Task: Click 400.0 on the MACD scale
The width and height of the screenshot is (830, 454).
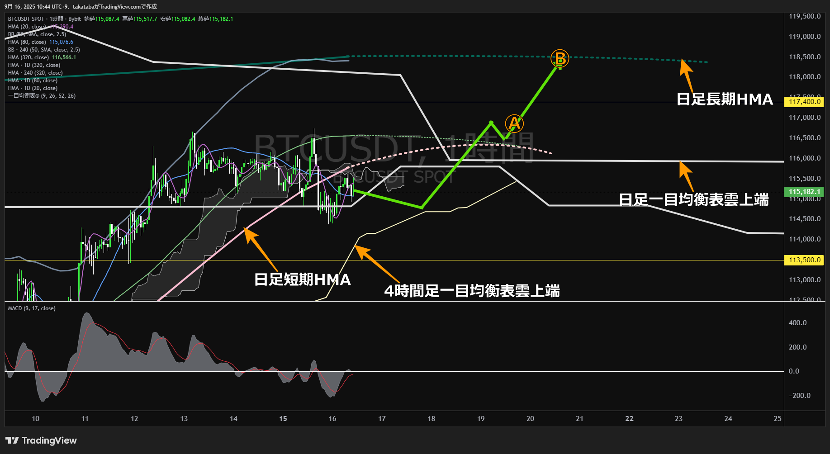Action: pyautogui.click(x=797, y=323)
